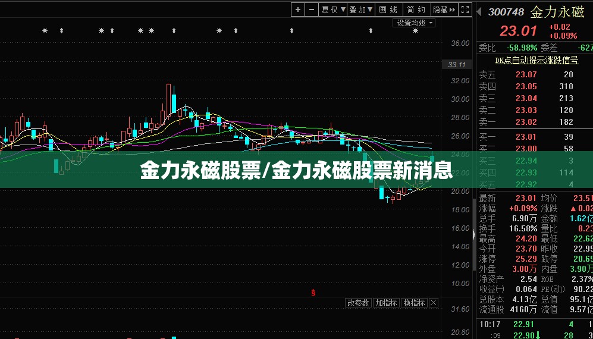Viewport: 593px width, 339px height.
Task: Click the 改参数 button
Action: [x=359, y=303]
